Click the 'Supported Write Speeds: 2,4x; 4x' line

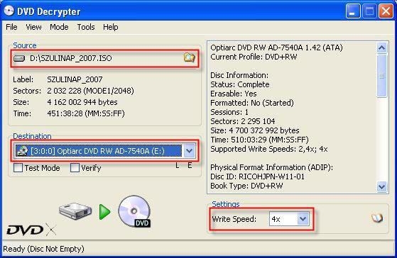[x=269, y=149]
